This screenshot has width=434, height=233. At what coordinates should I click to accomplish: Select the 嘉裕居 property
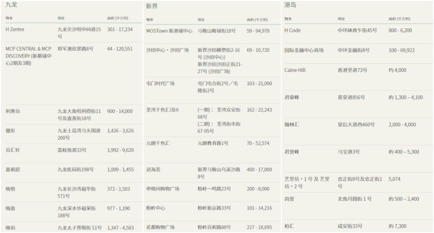pos(13,170)
